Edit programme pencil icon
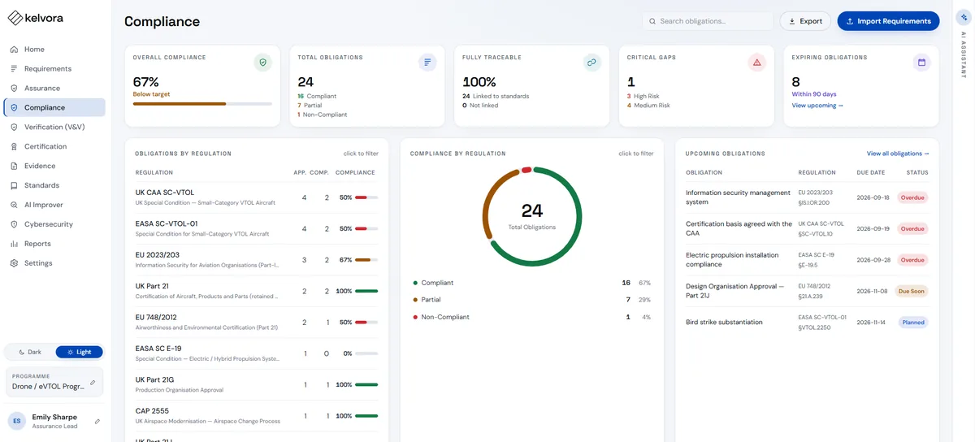975x442 pixels. click(93, 382)
